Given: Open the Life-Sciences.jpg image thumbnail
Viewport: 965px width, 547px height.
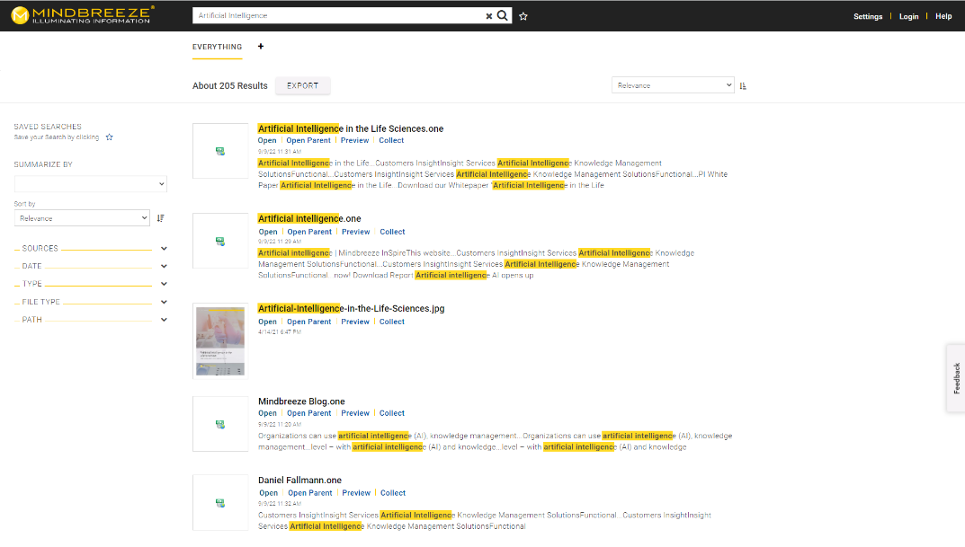Looking at the screenshot, I should point(220,341).
